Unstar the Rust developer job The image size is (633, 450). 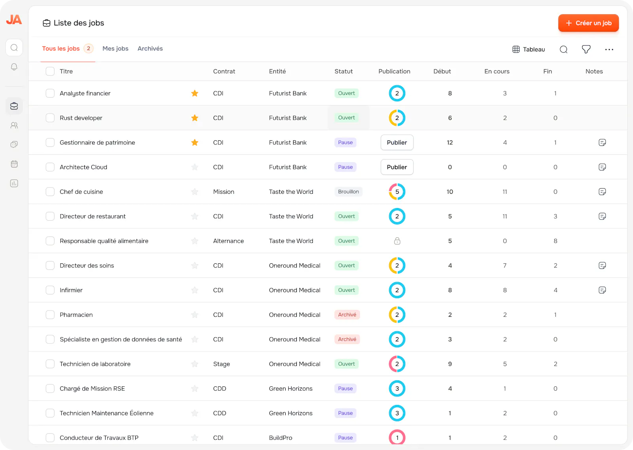[195, 118]
